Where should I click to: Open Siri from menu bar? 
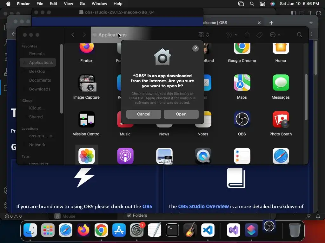coord(273,4)
